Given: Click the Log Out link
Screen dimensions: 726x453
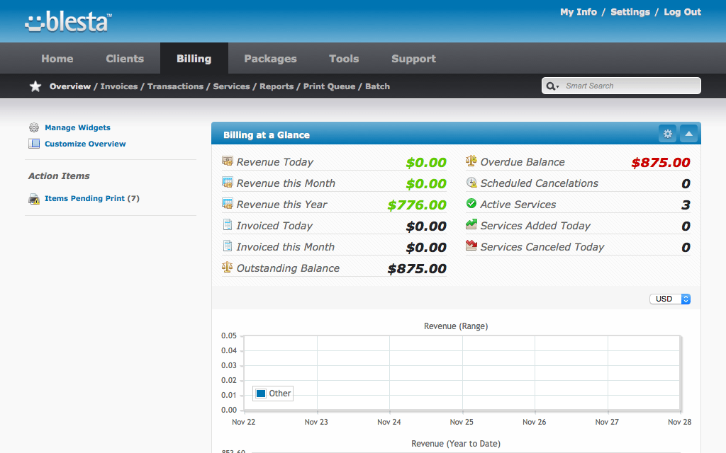Looking at the screenshot, I should pyautogui.click(x=682, y=12).
